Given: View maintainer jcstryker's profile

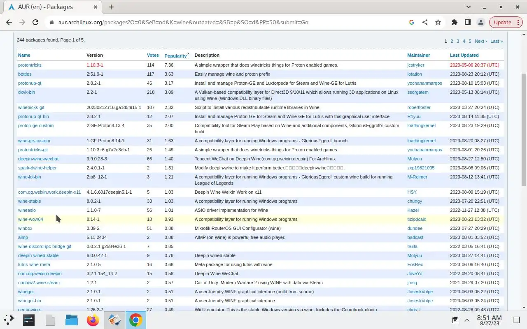Looking at the screenshot, I should (416, 65).
